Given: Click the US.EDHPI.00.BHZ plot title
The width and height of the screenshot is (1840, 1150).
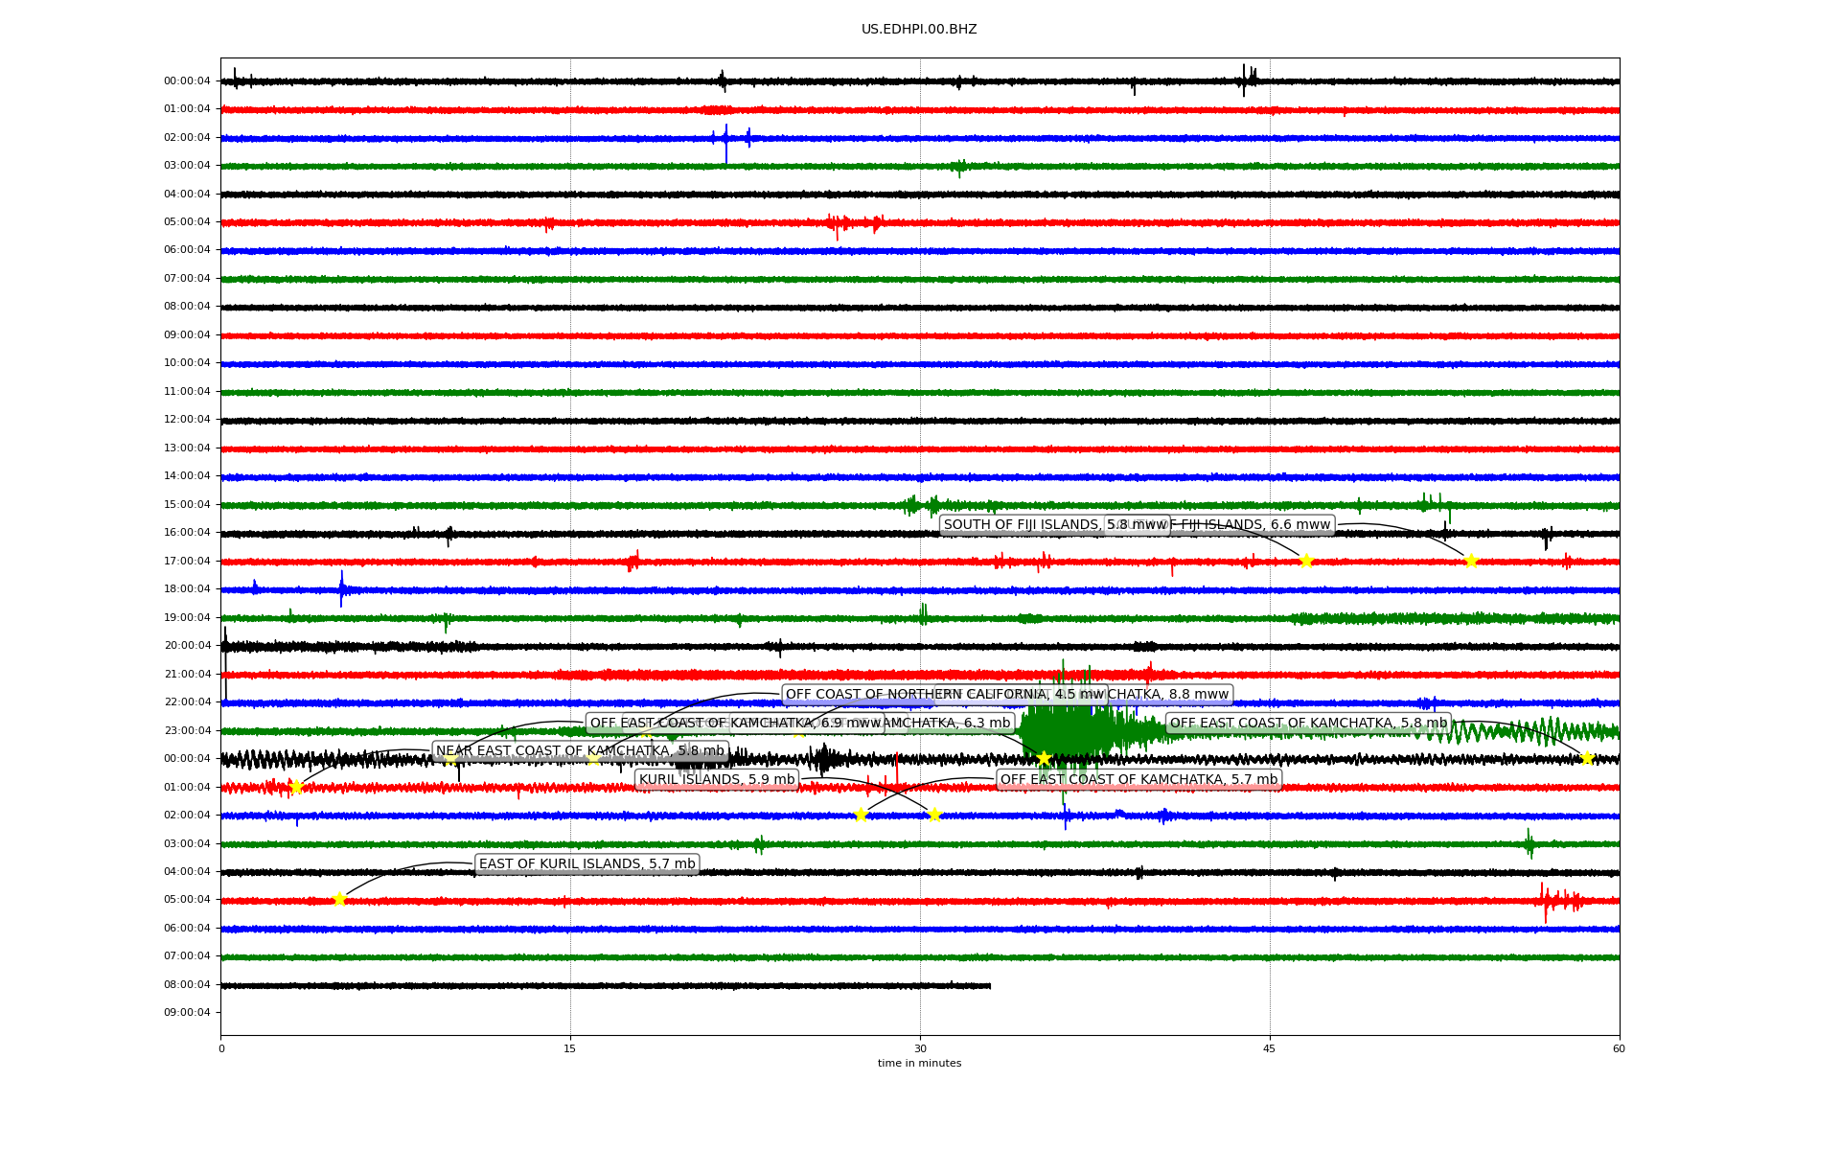Looking at the screenshot, I should [919, 30].
